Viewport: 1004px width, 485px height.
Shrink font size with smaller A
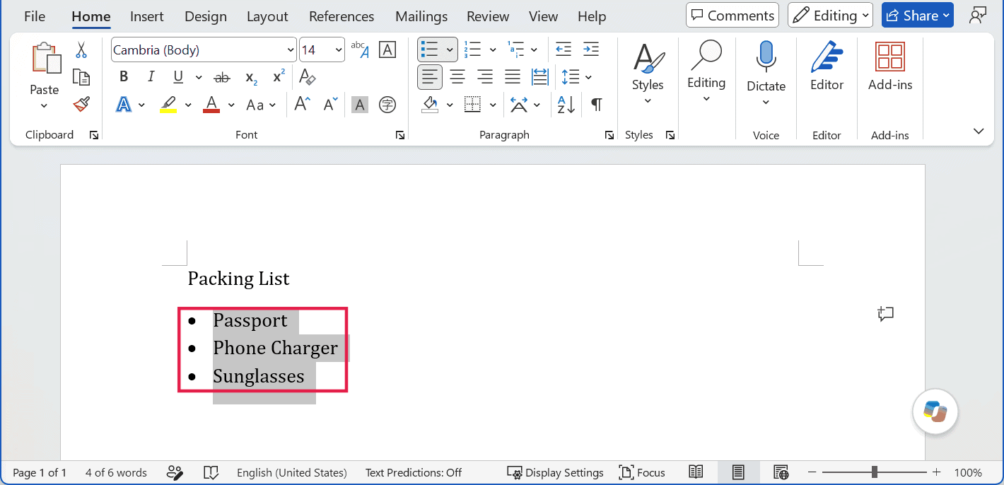330,105
